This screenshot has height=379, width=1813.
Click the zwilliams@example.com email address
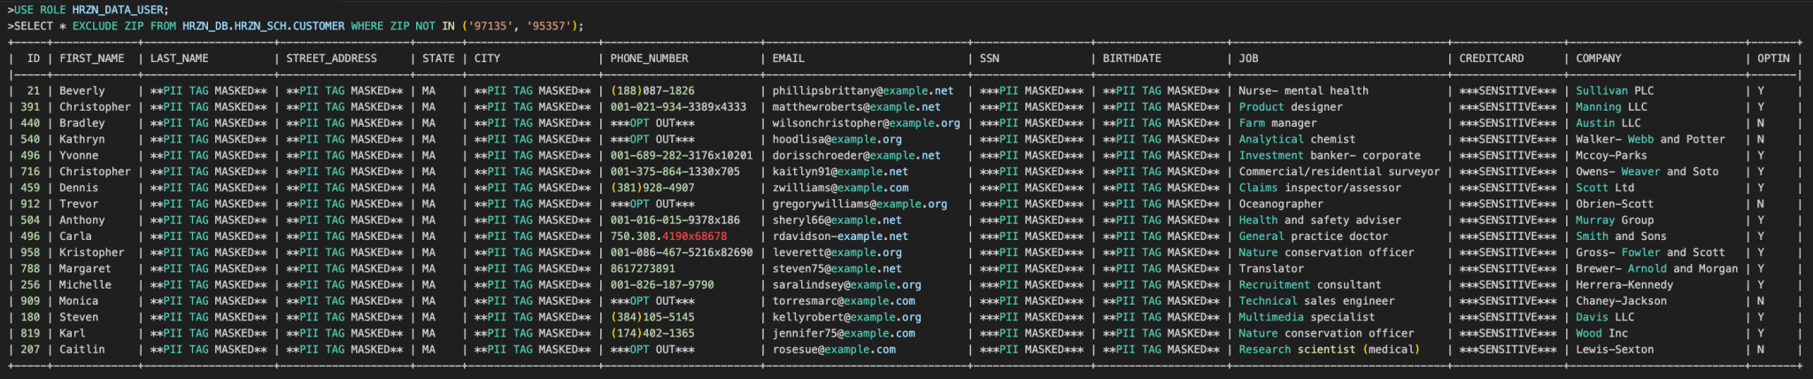click(x=839, y=188)
